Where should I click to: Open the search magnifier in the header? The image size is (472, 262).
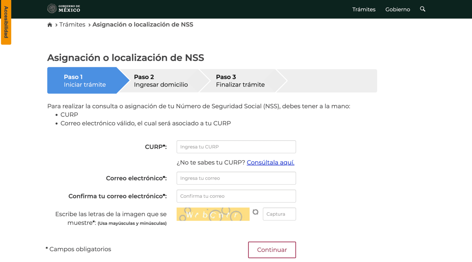(423, 9)
